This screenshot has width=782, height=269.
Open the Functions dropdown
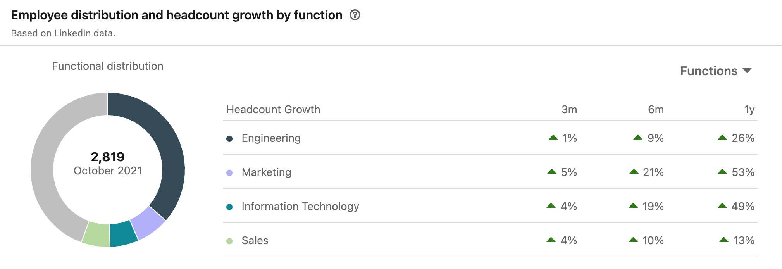click(x=715, y=71)
